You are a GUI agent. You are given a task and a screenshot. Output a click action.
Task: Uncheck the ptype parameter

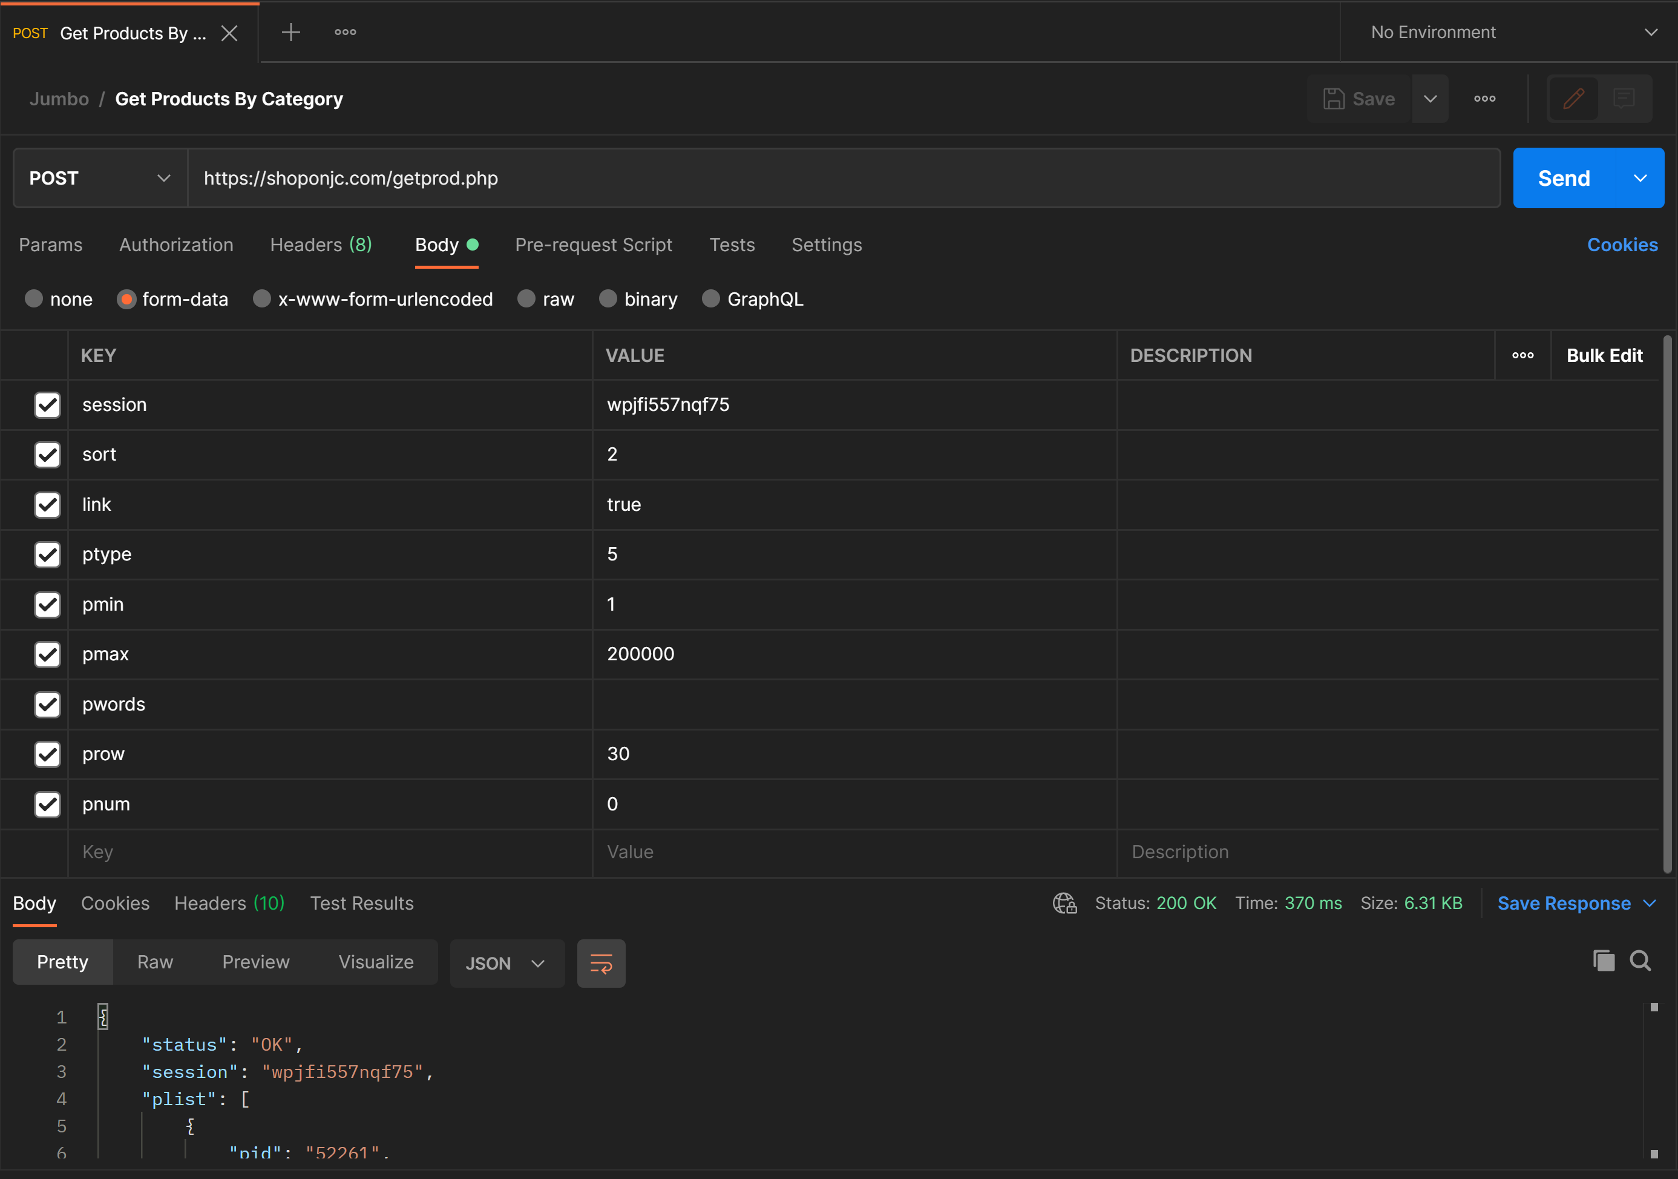48,555
